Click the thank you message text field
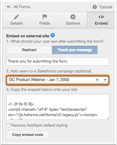The width and height of the screenshot is (117, 145). [58, 61]
